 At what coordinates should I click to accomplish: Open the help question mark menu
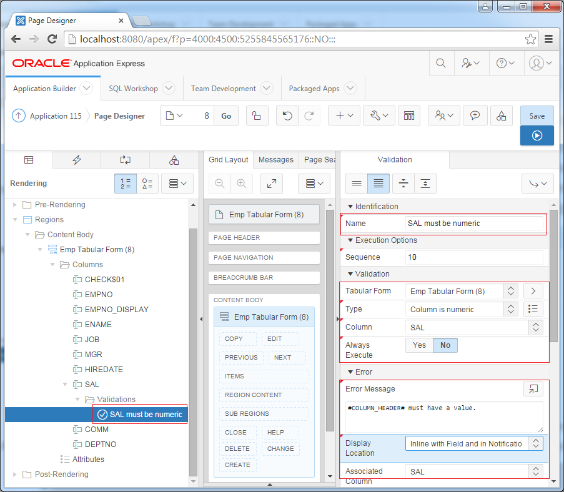pos(505,63)
